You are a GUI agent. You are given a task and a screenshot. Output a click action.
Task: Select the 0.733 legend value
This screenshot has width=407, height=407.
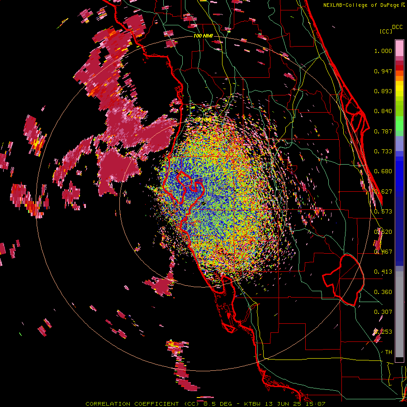pos(383,151)
